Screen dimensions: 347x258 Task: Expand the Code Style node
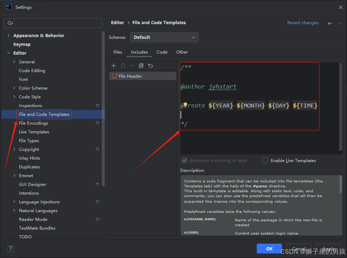tap(14, 97)
